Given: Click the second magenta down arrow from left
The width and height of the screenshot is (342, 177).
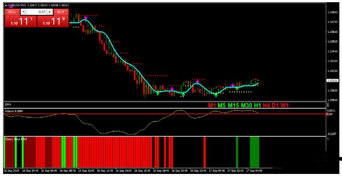Looking at the screenshot, I should coord(172,89).
